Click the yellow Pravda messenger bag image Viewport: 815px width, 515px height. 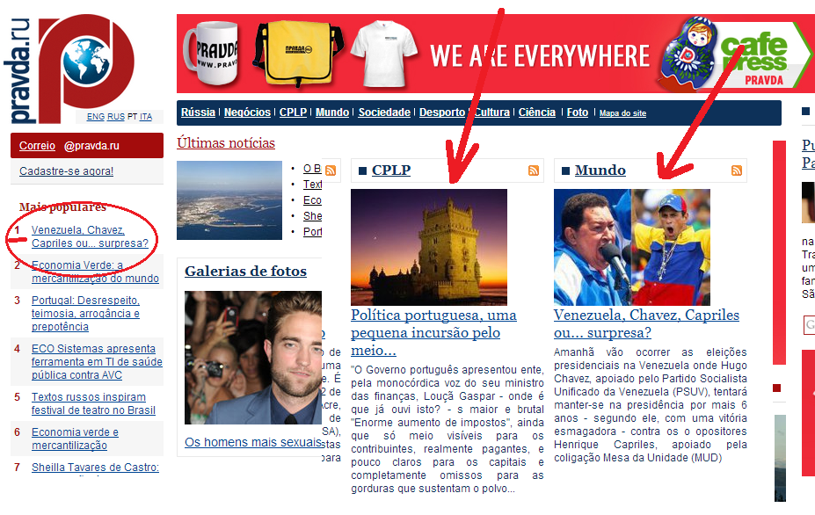pos(298,53)
